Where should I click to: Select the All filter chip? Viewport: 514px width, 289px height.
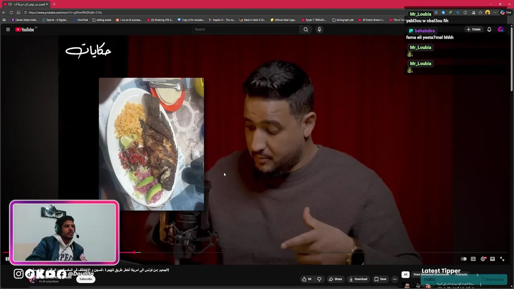point(406,275)
